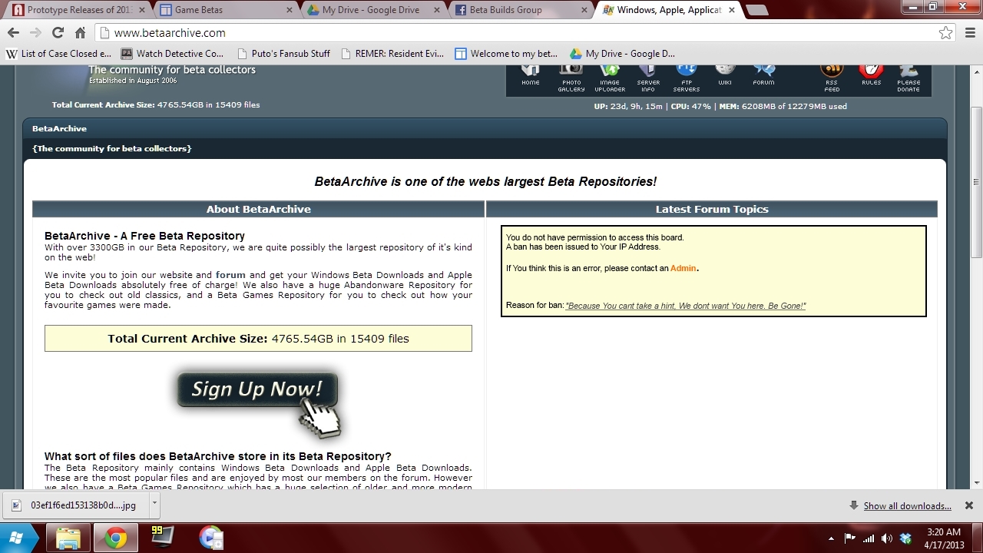Click the ban reason underlined text
The width and height of the screenshot is (983, 553).
(686, 306)
